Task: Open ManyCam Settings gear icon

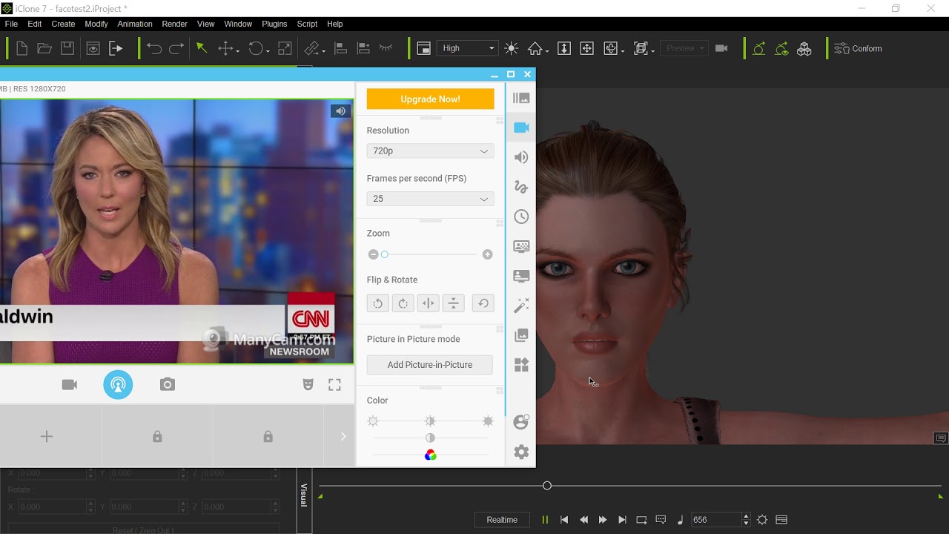Action: (521, 452)
